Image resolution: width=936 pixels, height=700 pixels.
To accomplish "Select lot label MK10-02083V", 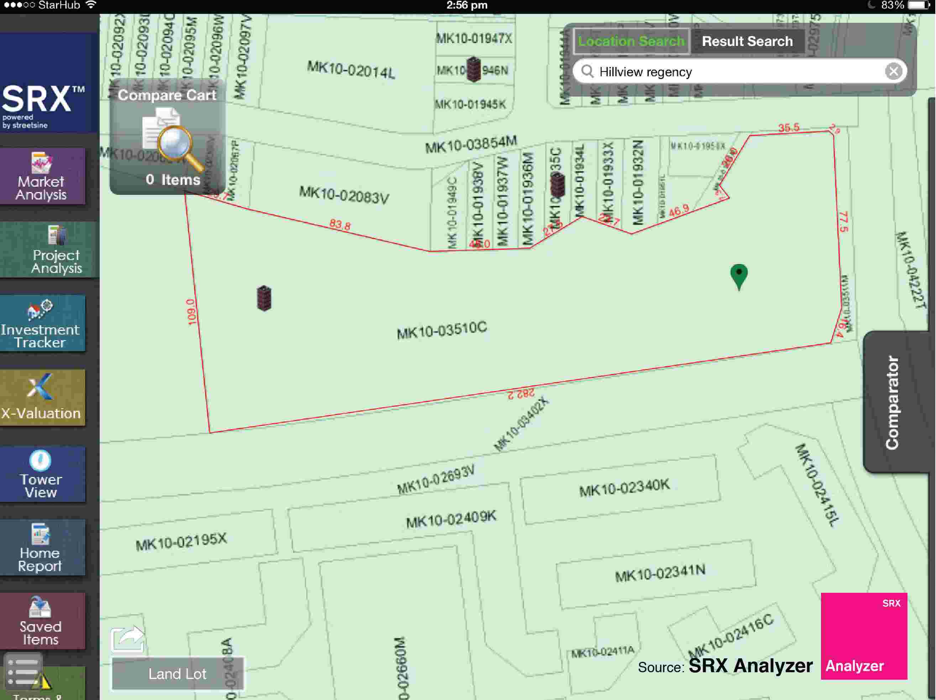I will tap(344, 195).
